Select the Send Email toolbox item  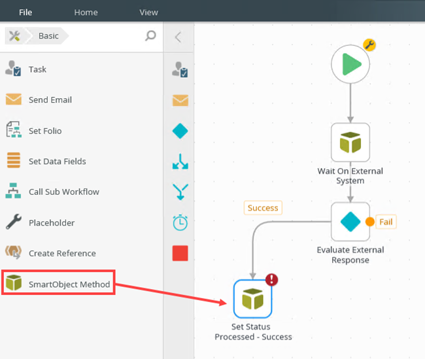click(50, 100)
